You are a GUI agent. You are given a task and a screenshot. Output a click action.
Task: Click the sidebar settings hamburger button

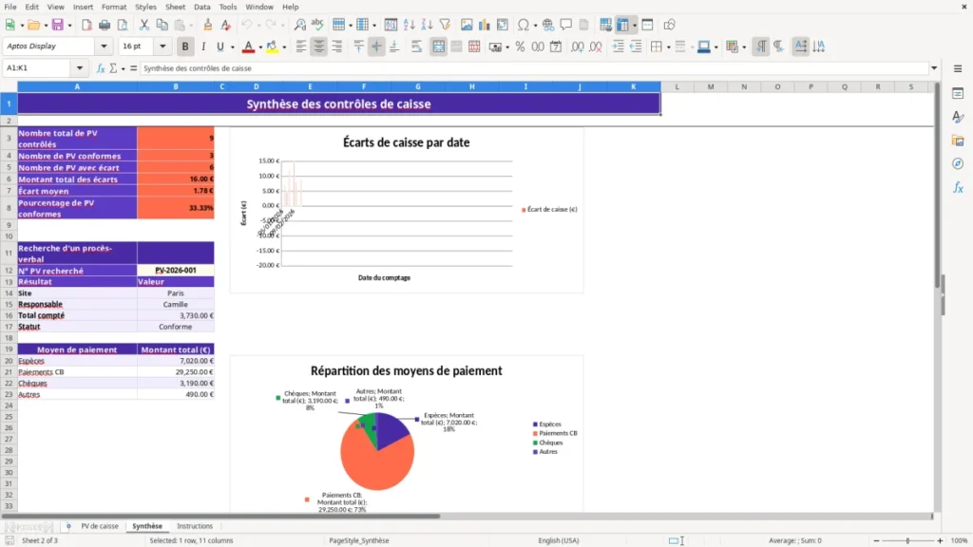(958, 68)
